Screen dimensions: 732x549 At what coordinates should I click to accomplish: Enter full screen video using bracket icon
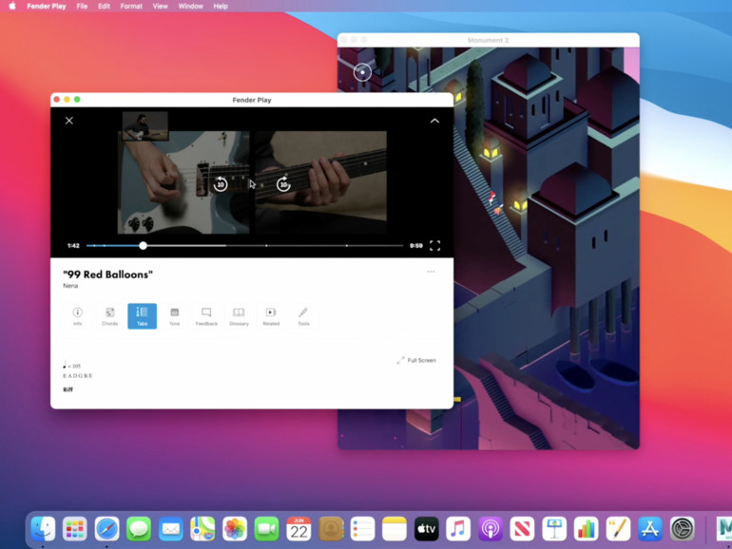click(434, 246)
